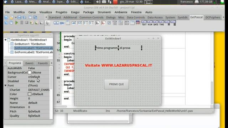This screenshot has width=228, height=128.
Task: Click the Save All toolbar icon
Action: (25, 17)
